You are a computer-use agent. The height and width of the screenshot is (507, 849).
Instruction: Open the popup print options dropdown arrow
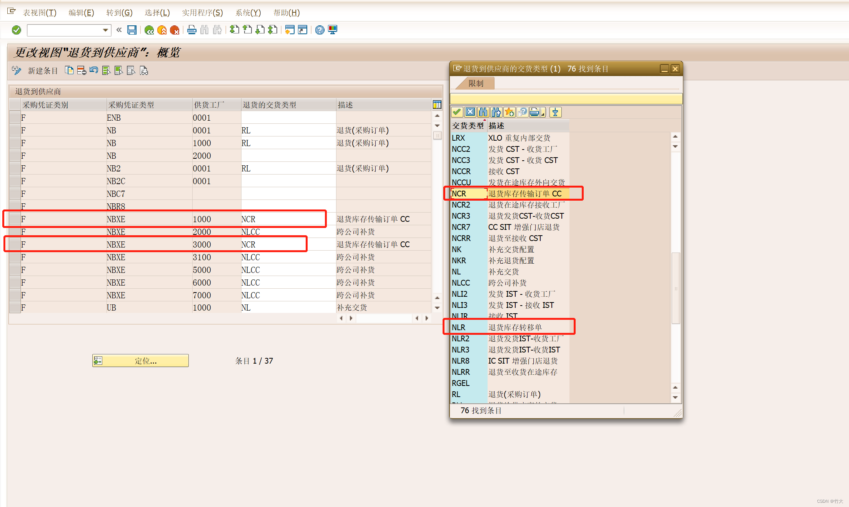coord(543,113)
